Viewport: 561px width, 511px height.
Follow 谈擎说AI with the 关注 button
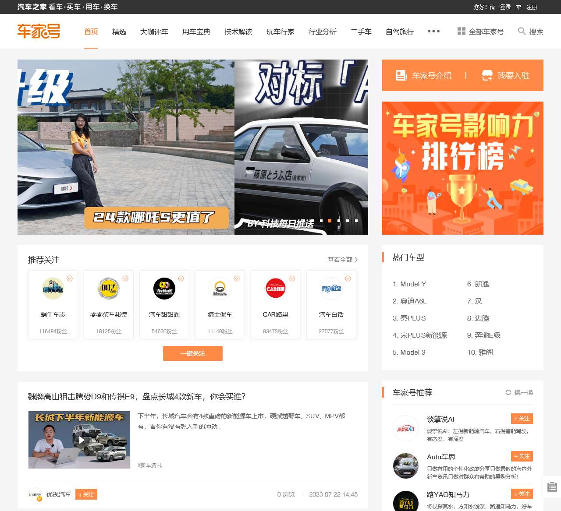pos(522,419)
